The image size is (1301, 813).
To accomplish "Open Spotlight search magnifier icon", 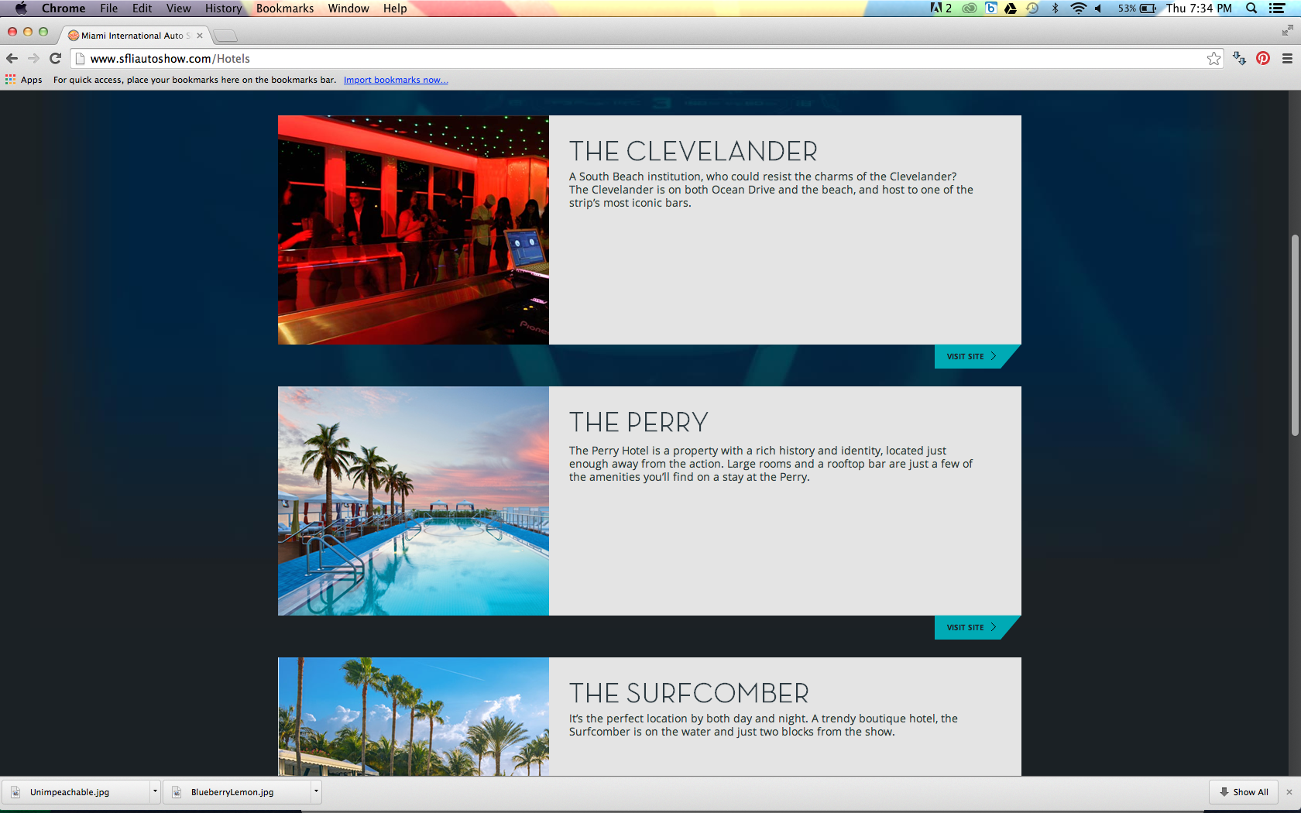I will tap(1251, 8).
